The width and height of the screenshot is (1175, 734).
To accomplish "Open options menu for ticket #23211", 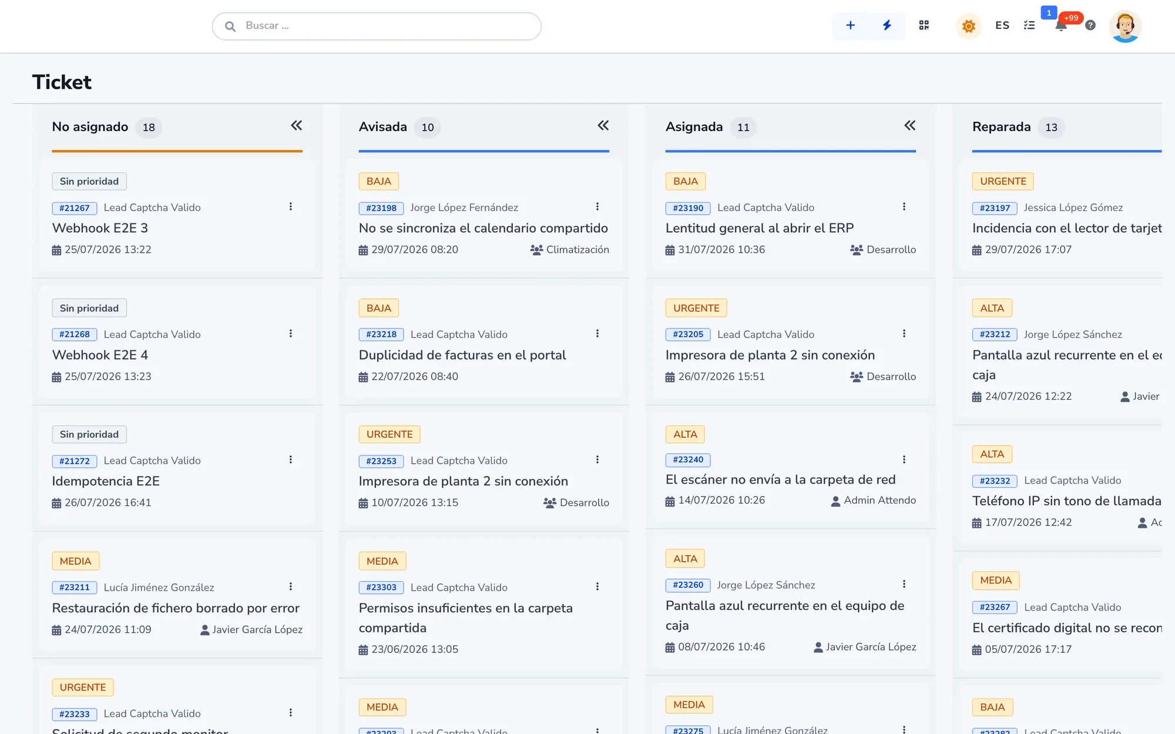I will point(291,586).
